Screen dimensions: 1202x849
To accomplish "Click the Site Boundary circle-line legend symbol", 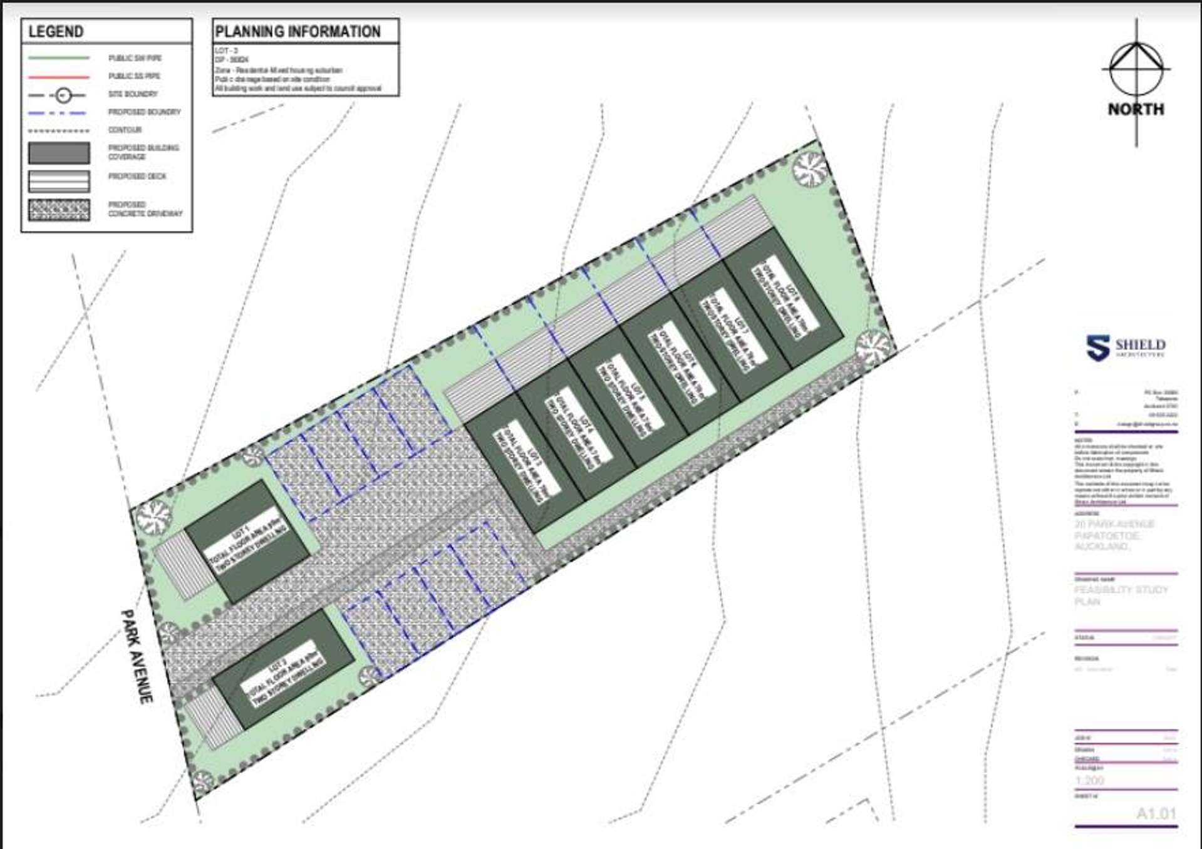I will [x=59, y=95].
